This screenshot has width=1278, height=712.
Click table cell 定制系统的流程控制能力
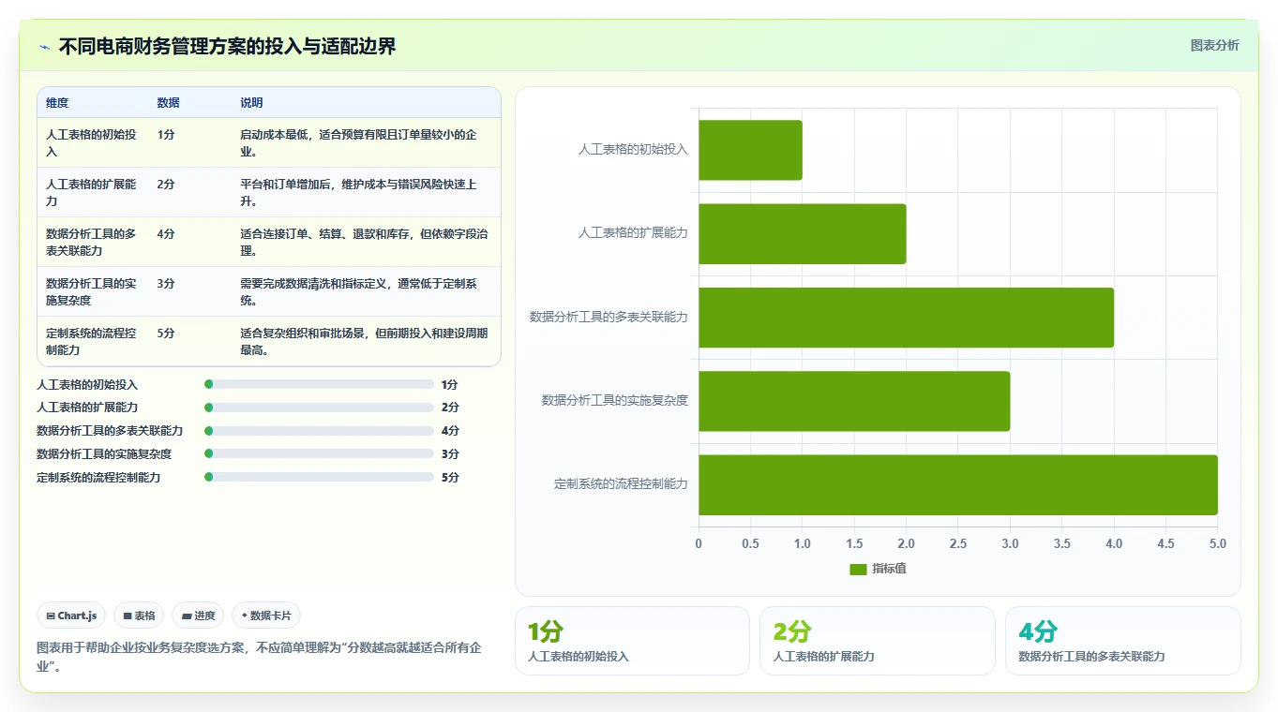point(91,342)
